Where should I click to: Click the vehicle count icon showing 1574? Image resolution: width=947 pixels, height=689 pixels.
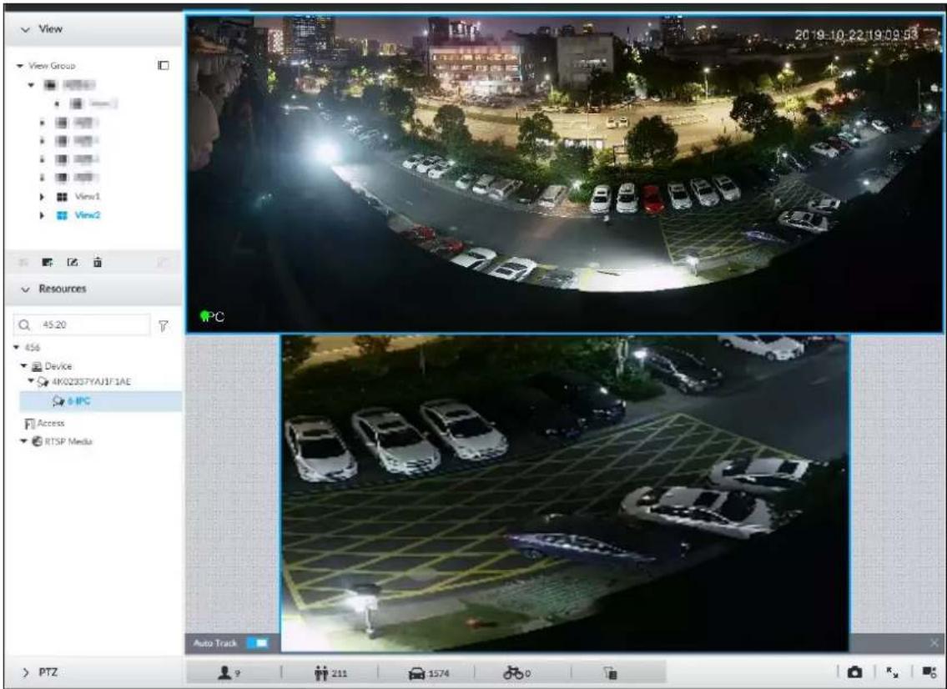(x=416, y=672)
